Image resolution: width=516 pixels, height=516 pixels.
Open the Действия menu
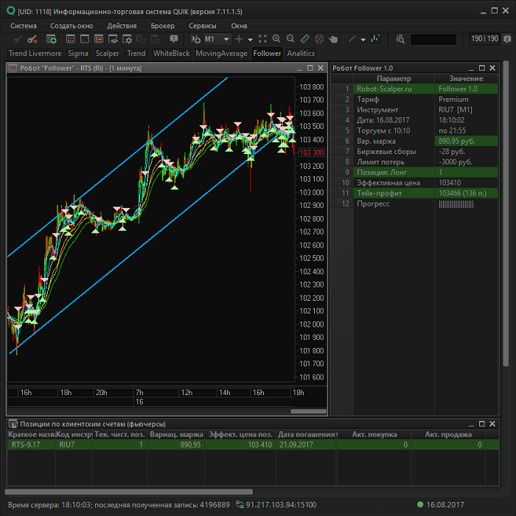122,26
